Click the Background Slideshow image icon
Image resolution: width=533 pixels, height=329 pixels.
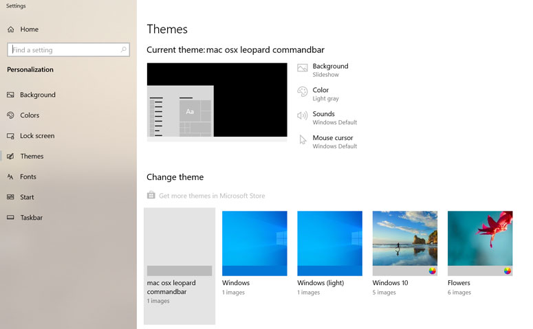[302, 68]
